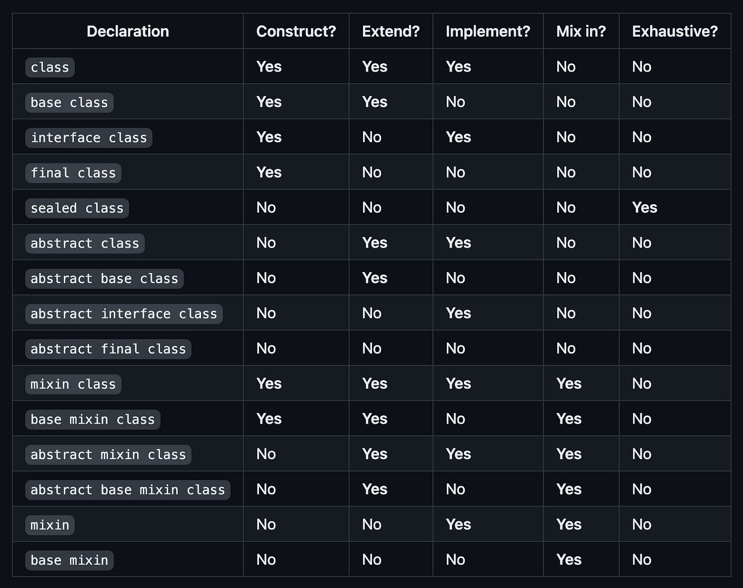Screen dimensions: 743x588
Task: Click 'abstract base mixin class' declaration
Action: [128, 489]
